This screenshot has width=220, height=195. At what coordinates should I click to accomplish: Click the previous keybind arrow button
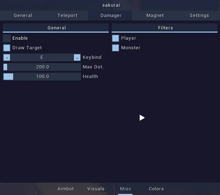tap(7, 57)
